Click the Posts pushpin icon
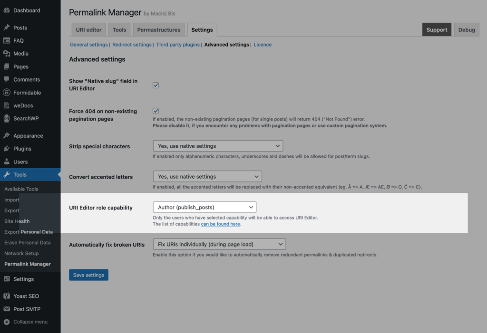487x333 pixels. pos(7,28)
